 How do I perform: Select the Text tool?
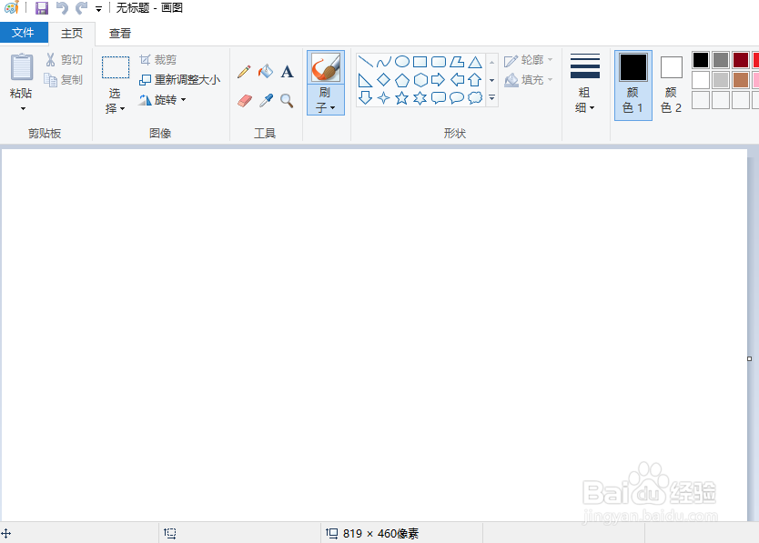click(x=287, y=71)
